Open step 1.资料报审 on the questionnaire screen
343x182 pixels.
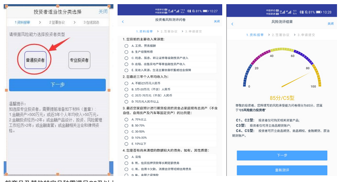coord(144,31)
